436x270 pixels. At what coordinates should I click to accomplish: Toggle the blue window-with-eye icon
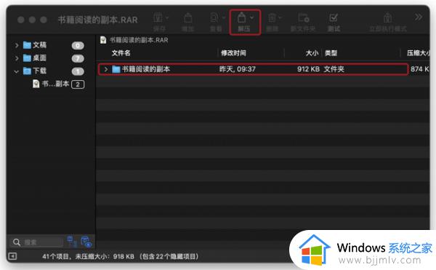[86, 242]
